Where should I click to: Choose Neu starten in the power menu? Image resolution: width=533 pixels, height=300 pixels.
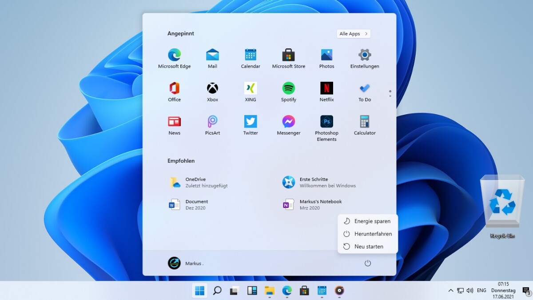(368, 246)
